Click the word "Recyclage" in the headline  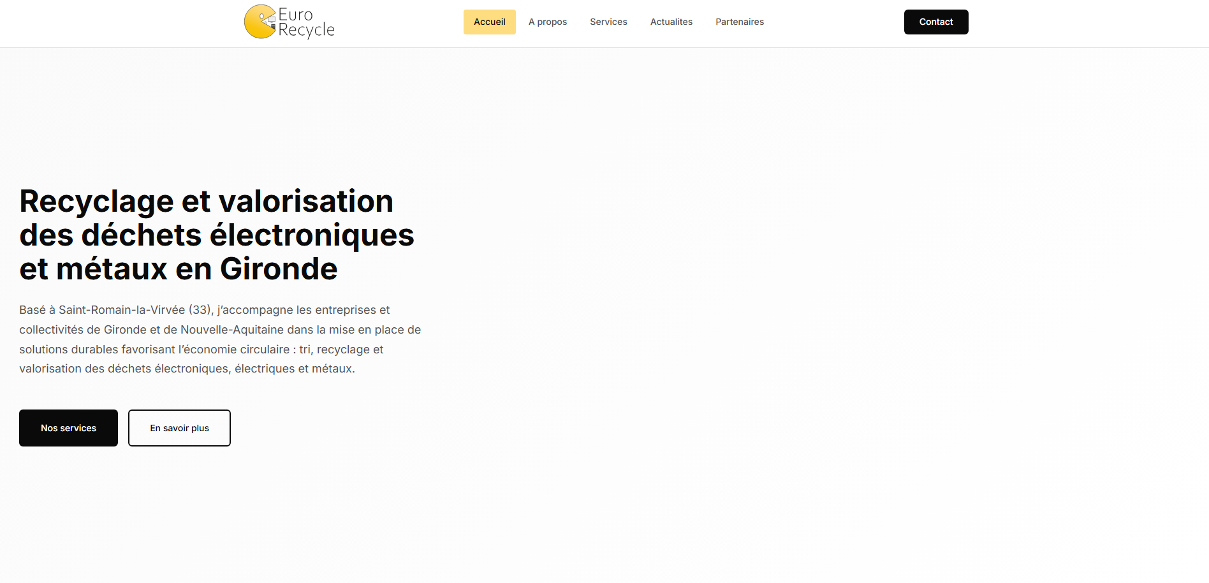click(x=96, y=202)
